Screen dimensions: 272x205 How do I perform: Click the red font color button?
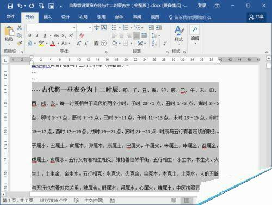(x=53, y=44)
